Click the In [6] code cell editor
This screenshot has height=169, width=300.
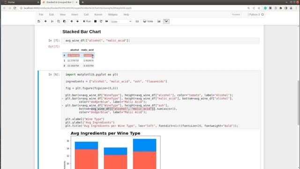(160, 100)
